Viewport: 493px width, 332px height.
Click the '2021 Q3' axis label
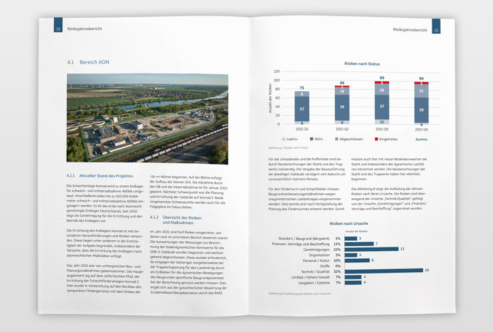(381, 129)
